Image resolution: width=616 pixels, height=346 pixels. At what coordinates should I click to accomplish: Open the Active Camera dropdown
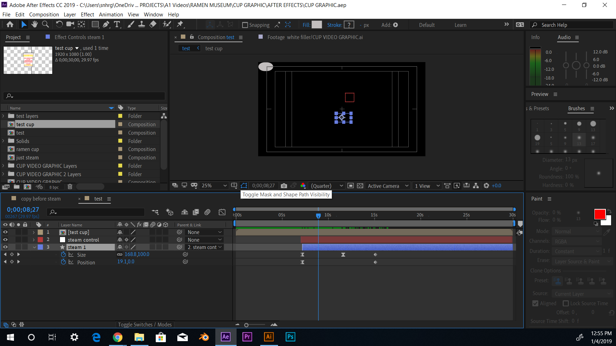(x=388, y=186)
